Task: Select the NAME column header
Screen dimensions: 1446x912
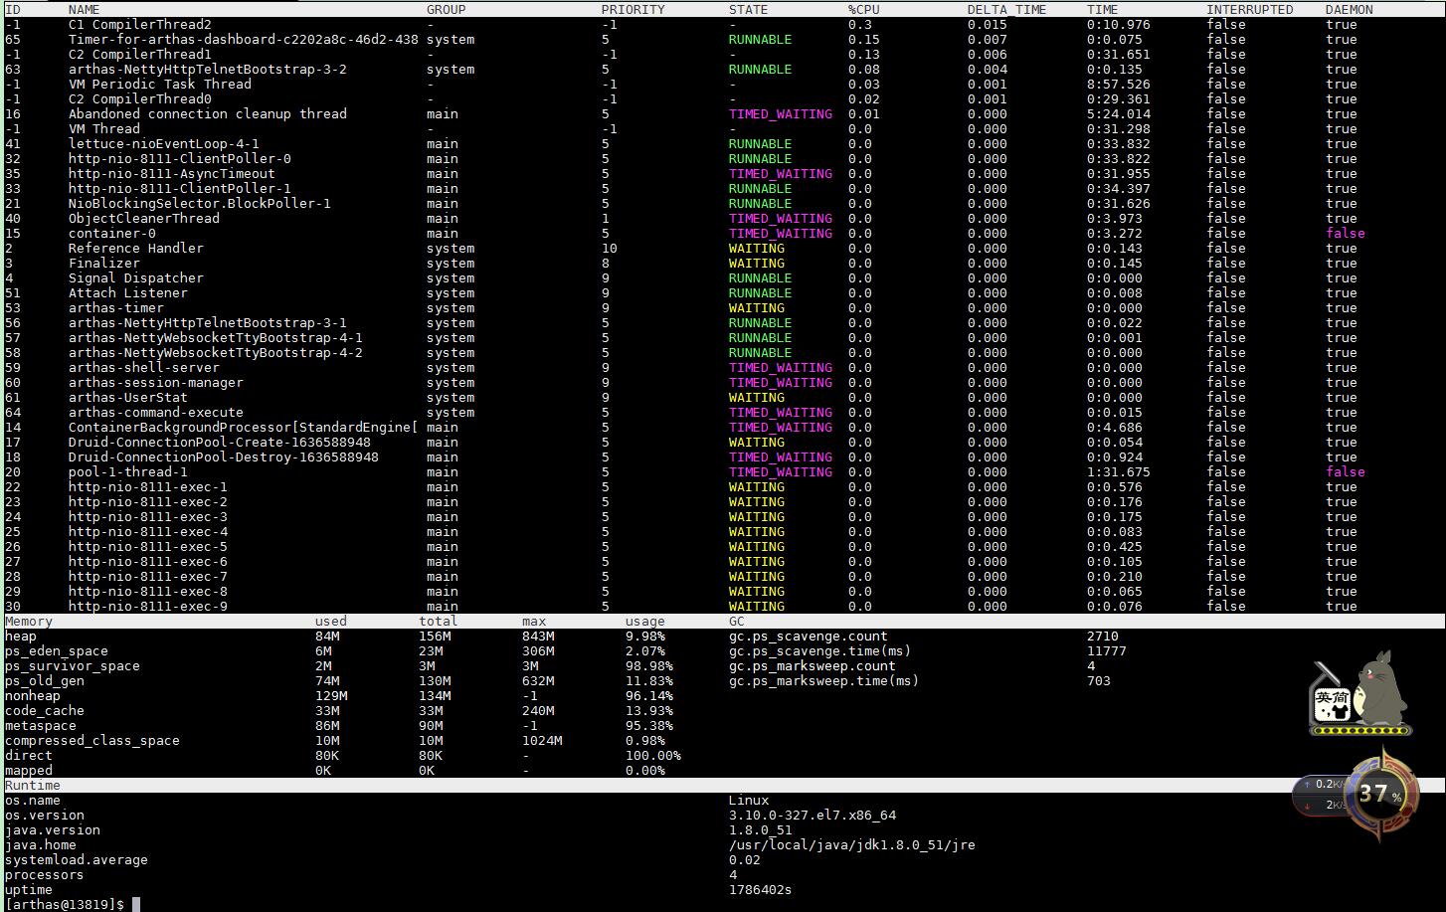Action: [85, 9]
